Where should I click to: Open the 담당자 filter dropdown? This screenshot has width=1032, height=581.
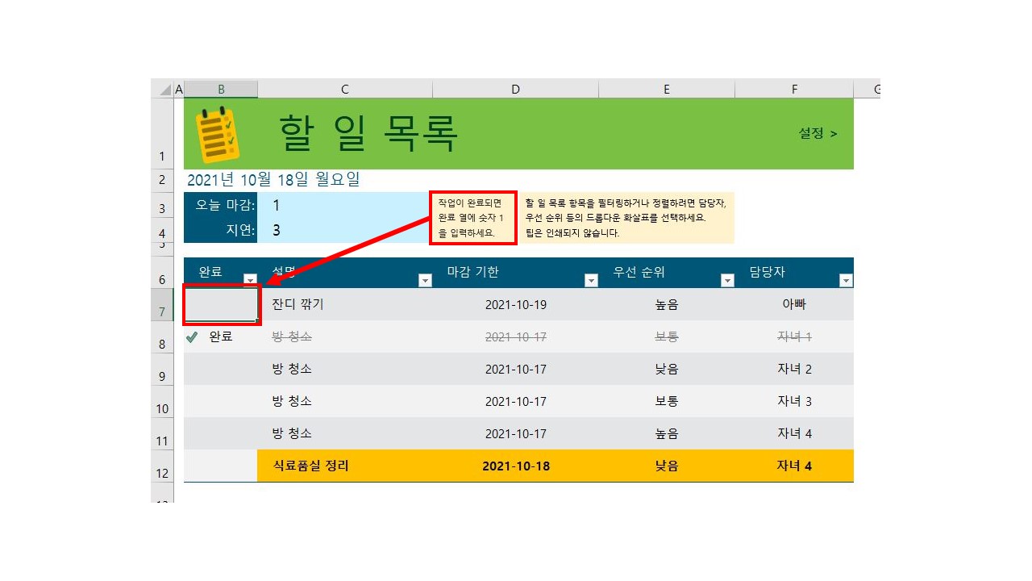[x=846, y=280]
